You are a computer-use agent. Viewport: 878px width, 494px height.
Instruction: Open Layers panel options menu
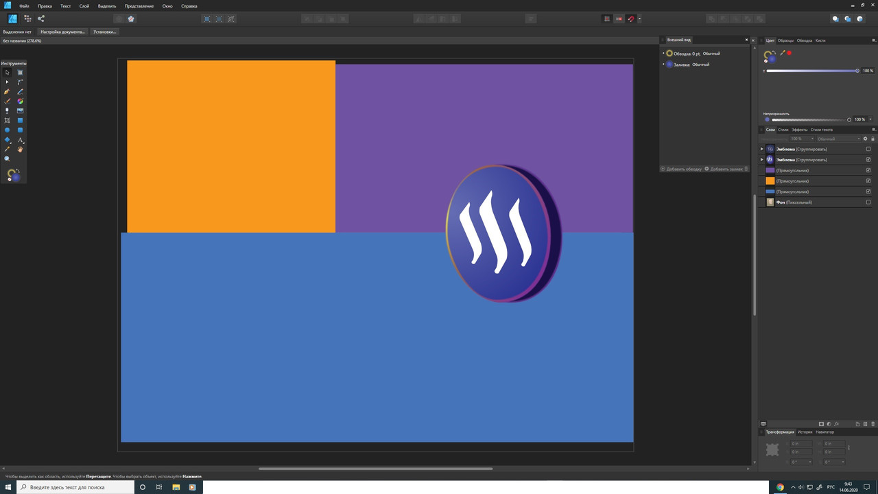873,130
